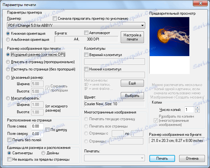Toggle Разобрать по копиям checkbox
The height and width of the screenshot is (168, 210).
156,121
